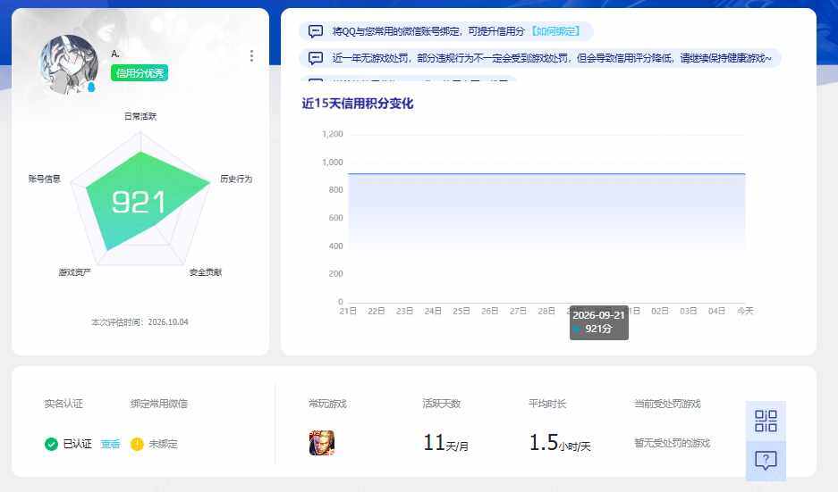Click the 活跃天数 column label
This screenshot has width=838, height=492.
(x=442, y=404)
